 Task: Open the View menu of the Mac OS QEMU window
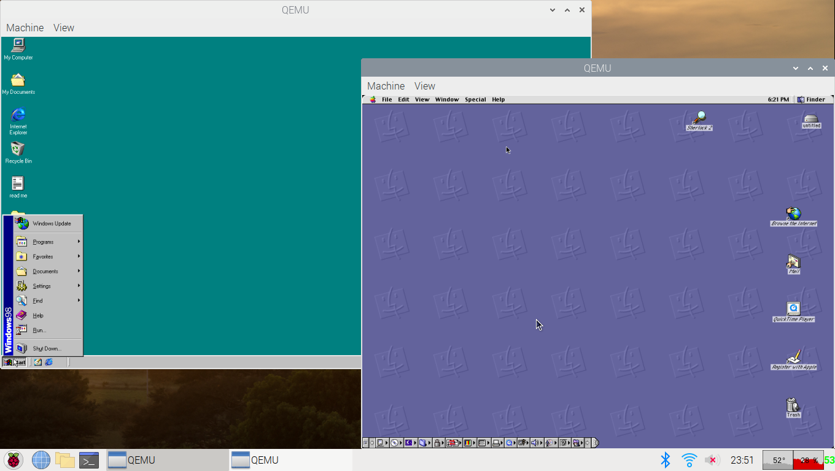(425, 86)
